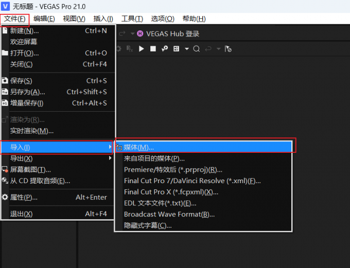Open the 文件(F) menu
Screen dimensions: 350x268
15,19
